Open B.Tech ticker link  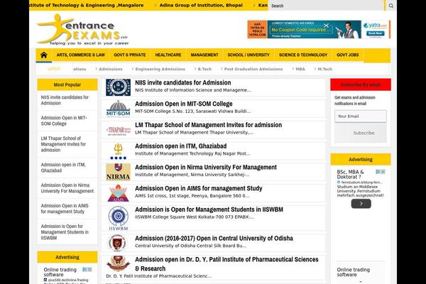coord(204,70)
